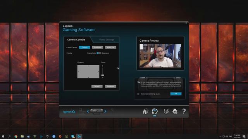Click the Logitech G logo

(69, 112)
